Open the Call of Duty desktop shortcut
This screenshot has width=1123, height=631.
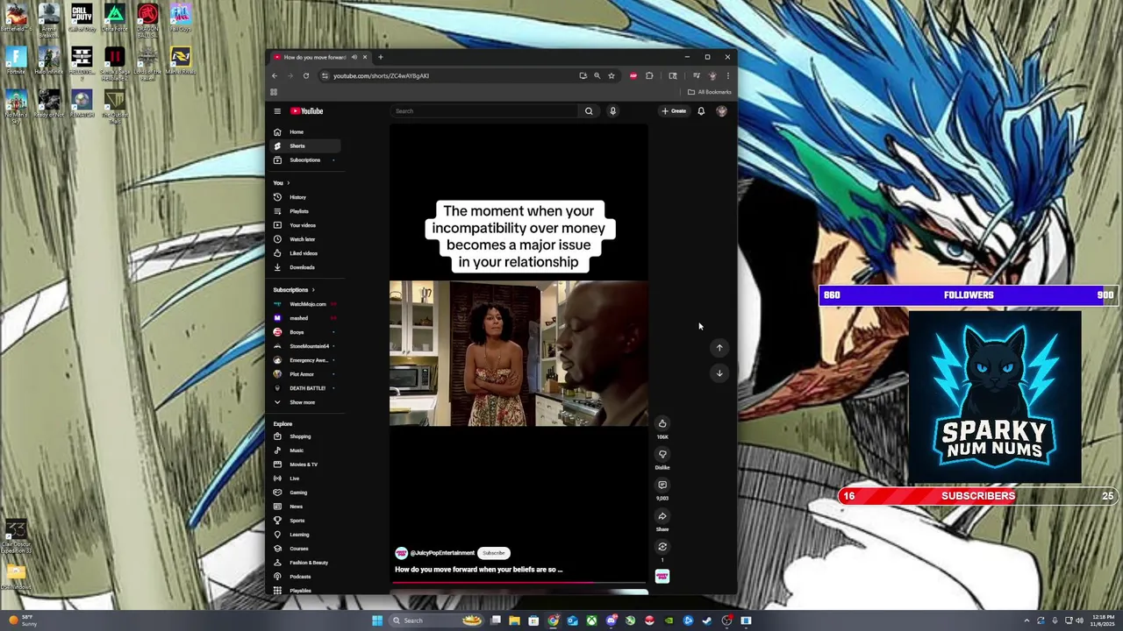click(82, 18)
